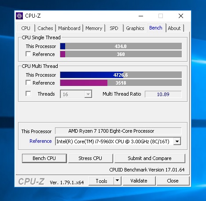The height and width of the screenshot is (201, 206).
Task: Click the Close button at bottom
Action: [x=173, y=181]
